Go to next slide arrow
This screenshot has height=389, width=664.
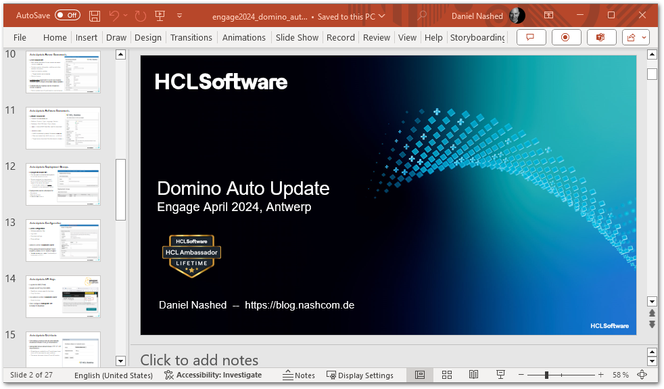click(x=652, y=325)
